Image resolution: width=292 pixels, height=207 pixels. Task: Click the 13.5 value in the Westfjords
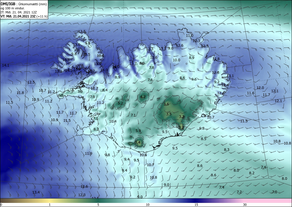click(86, 55)
